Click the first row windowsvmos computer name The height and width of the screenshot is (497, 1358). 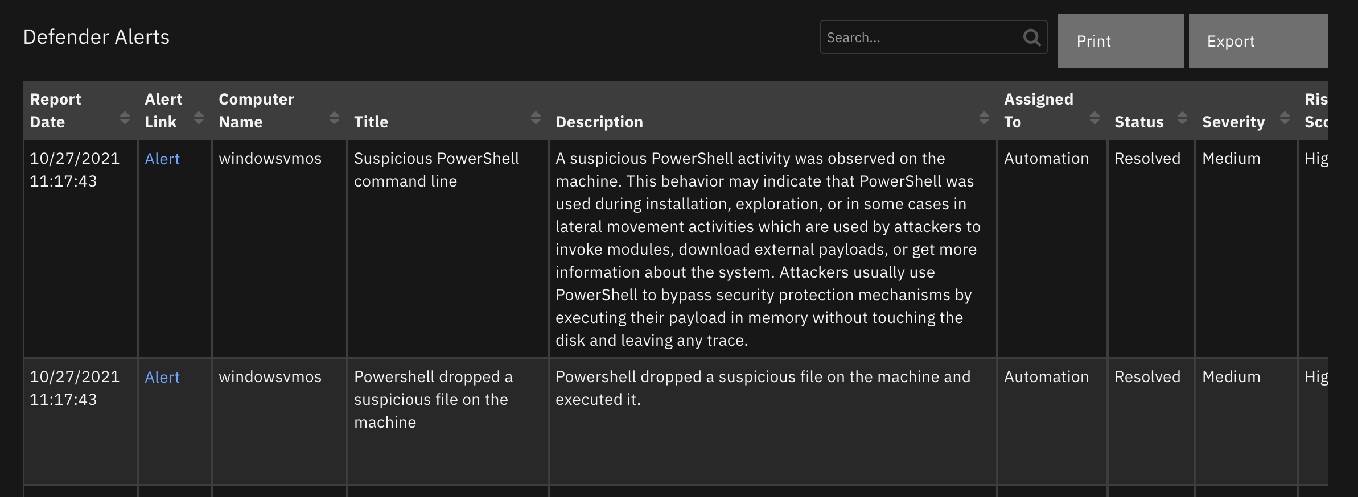[270, 158]
